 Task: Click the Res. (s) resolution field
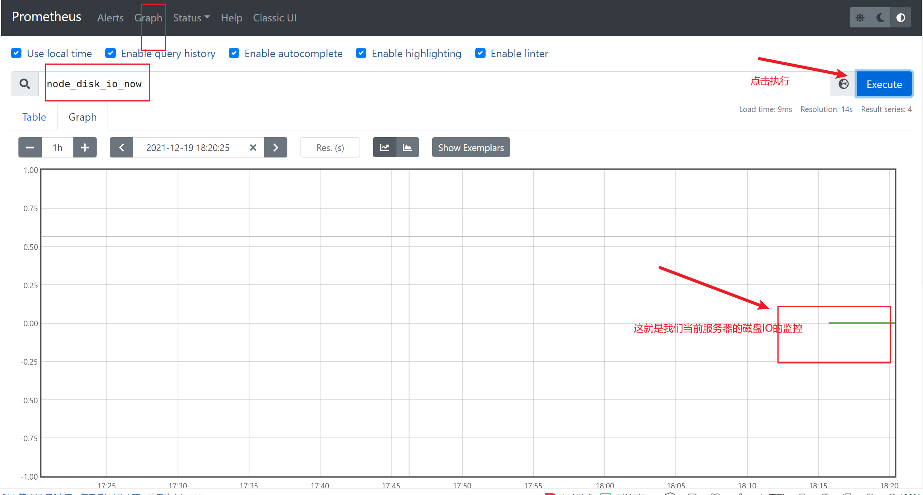(330, 147)
